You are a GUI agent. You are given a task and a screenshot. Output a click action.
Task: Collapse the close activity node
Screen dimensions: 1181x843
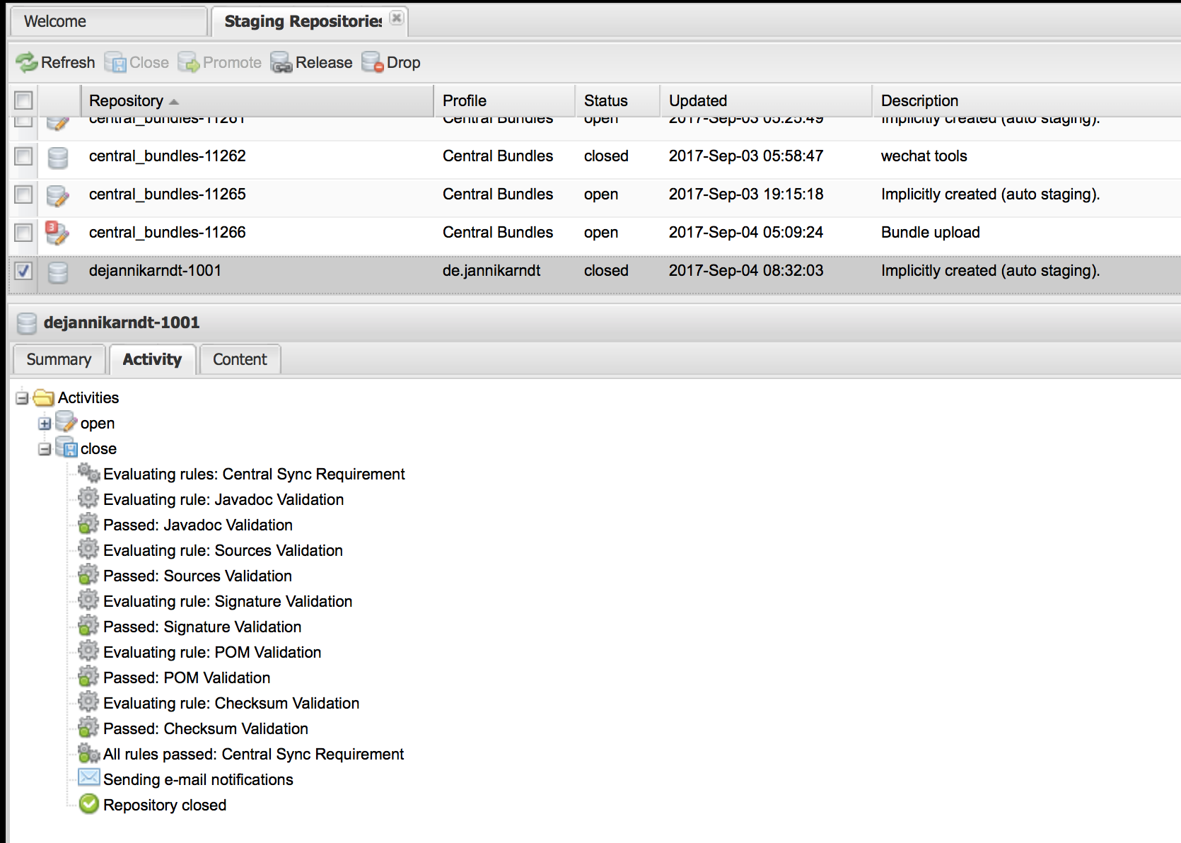[45, 449]
